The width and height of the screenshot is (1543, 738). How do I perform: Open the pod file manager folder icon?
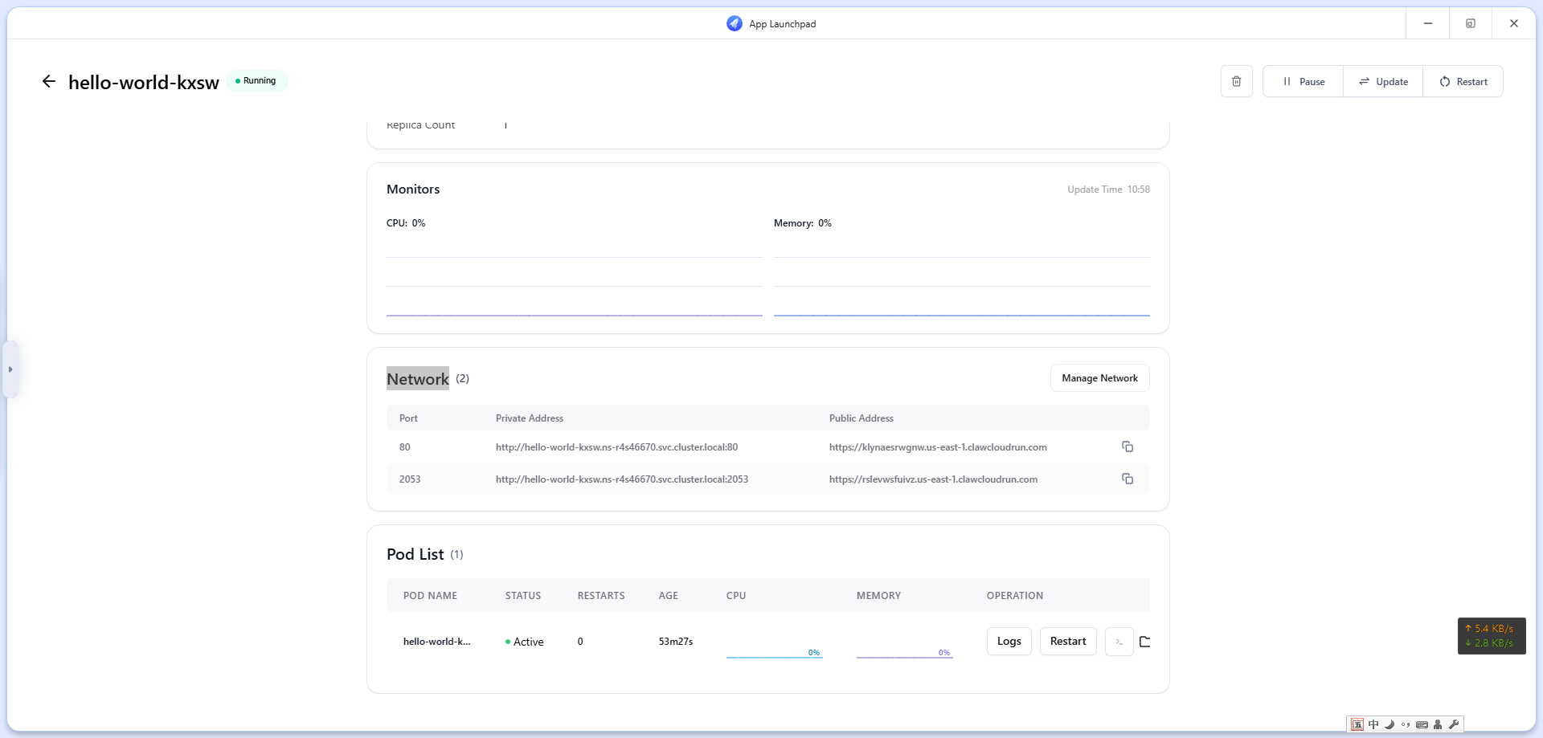tap(1145, 642)
